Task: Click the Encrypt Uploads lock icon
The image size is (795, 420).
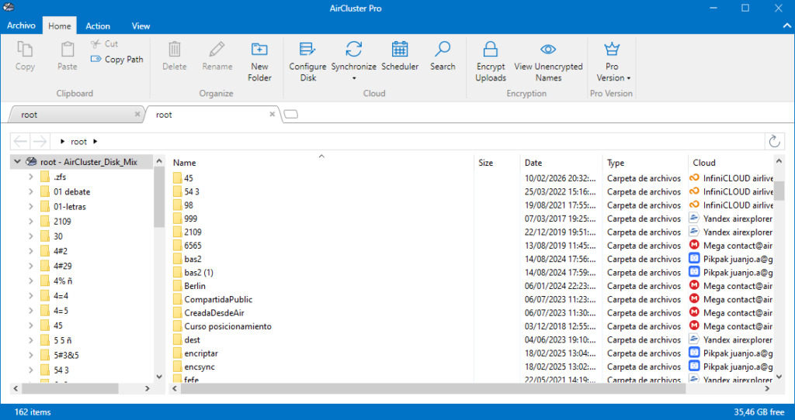Action: 491,50
